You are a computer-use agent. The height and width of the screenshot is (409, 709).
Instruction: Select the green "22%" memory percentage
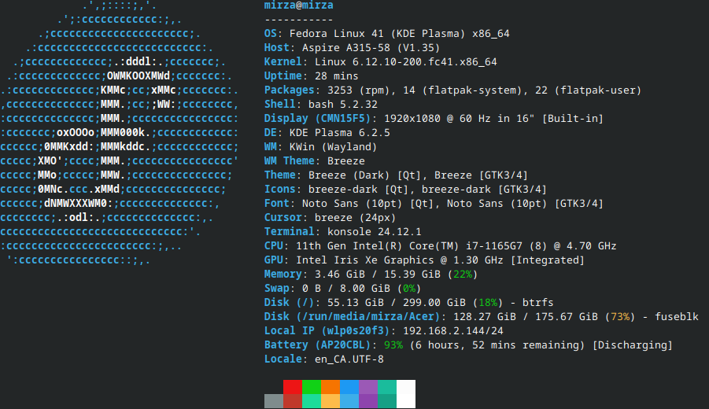pos(463,275)
